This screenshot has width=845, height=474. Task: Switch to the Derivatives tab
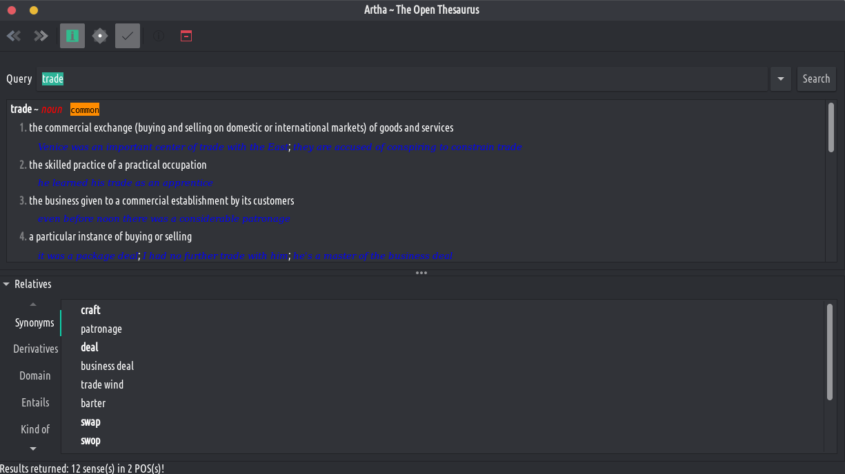(36, 349)
